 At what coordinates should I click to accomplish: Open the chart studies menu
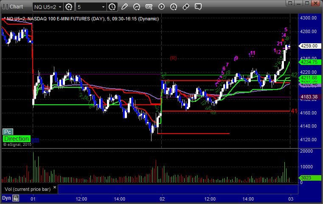(137, 7)
